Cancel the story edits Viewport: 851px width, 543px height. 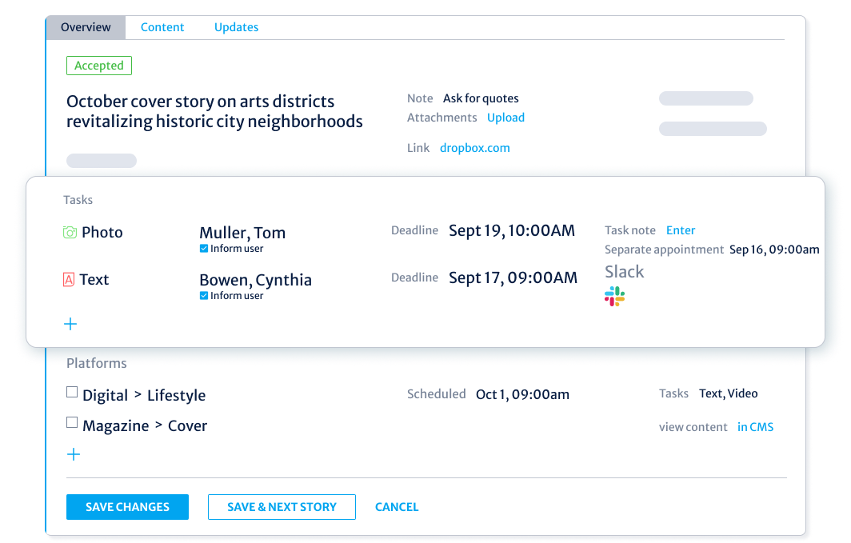[x=397, y=506]
